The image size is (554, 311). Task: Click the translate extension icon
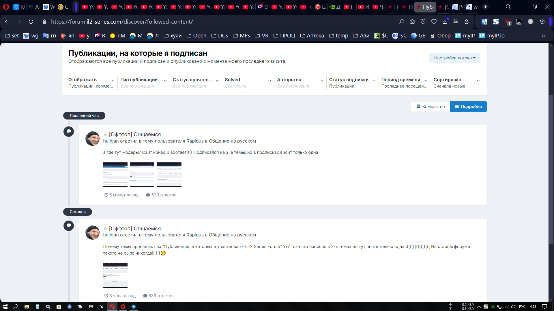[484, 22]
